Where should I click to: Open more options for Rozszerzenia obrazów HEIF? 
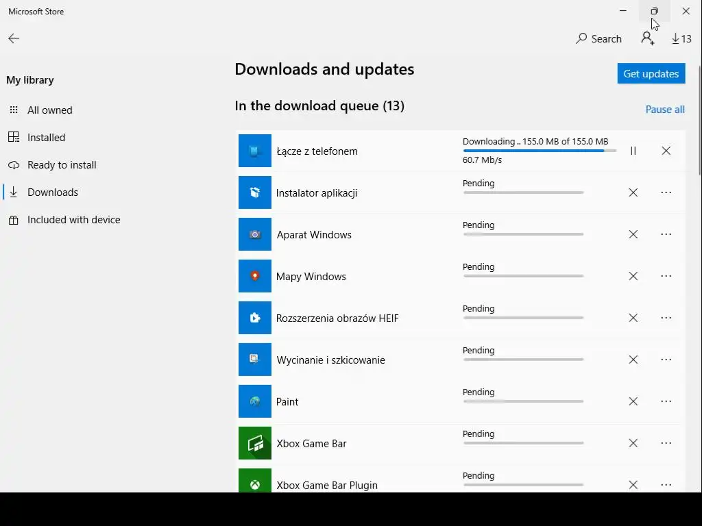[x=666, y=318]
